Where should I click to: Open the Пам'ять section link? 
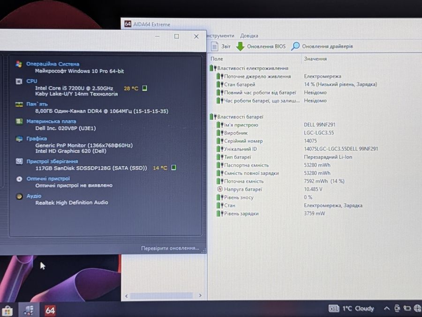(x=37, y=104)
